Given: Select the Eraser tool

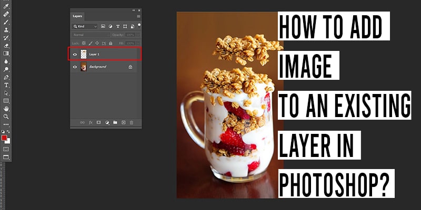Looking at the screenshot, I should pos(6,46).
